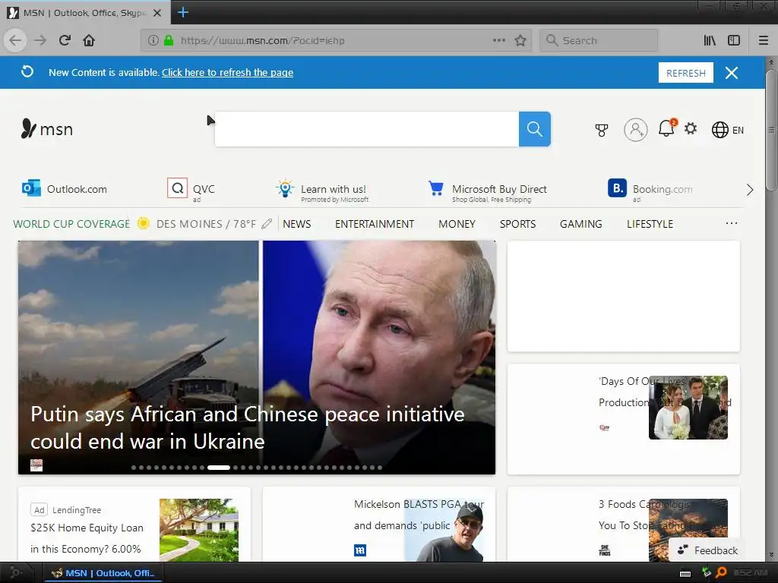The image size is (778, 583).
Task: Click the browser forward arrow
Action: [40, 40]
